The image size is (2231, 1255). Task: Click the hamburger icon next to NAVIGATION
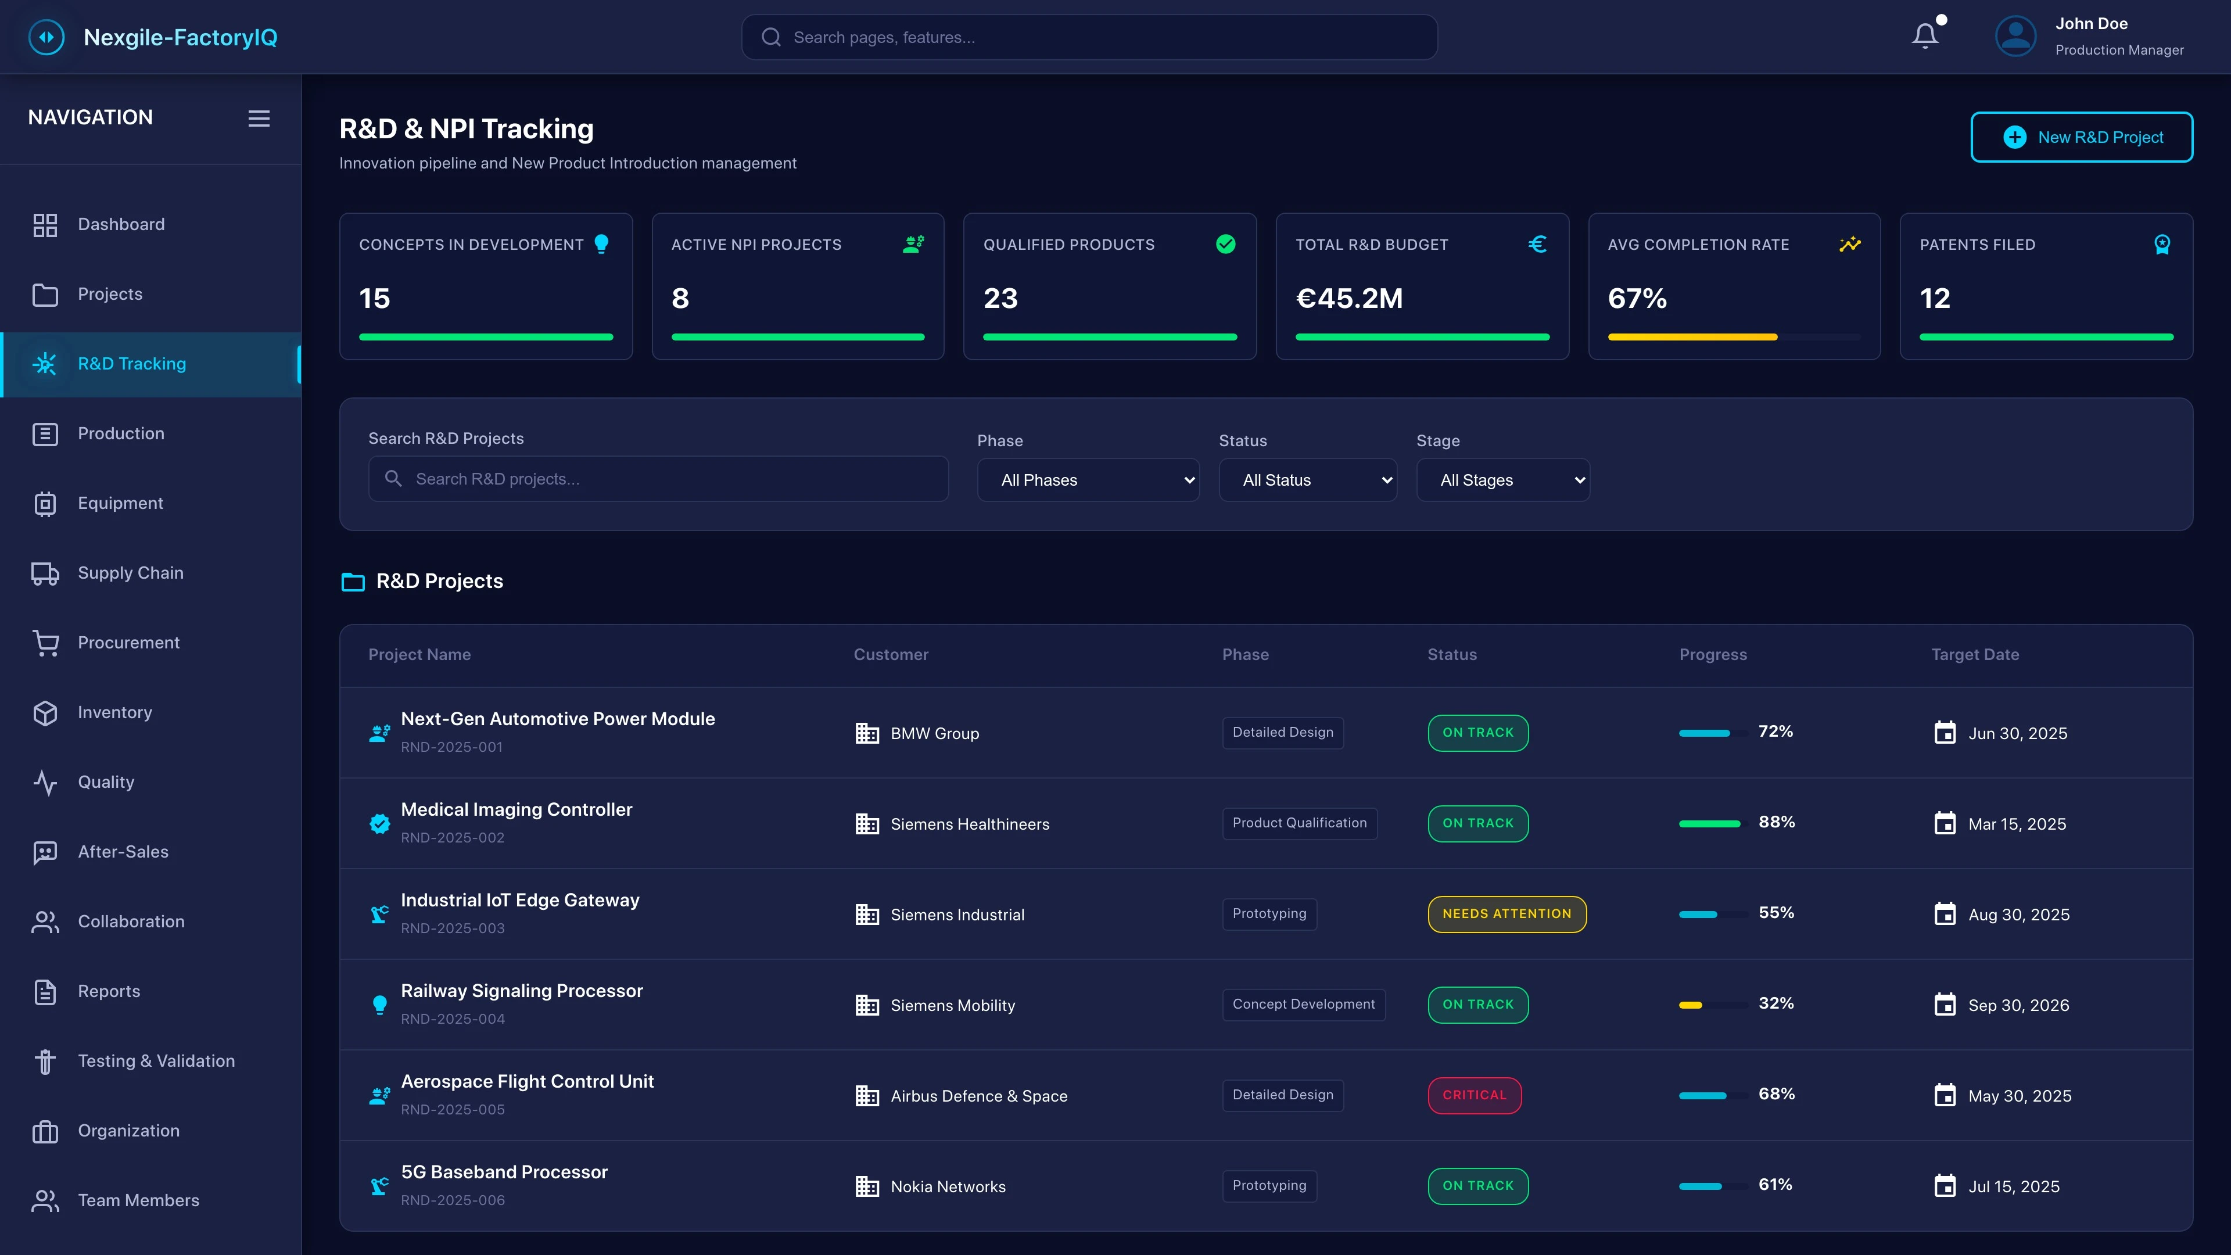[x=258, y=118]
